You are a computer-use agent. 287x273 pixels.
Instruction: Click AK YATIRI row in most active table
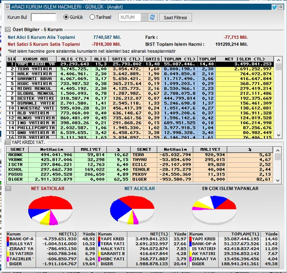pyautogui.click(x=234, y=254)
